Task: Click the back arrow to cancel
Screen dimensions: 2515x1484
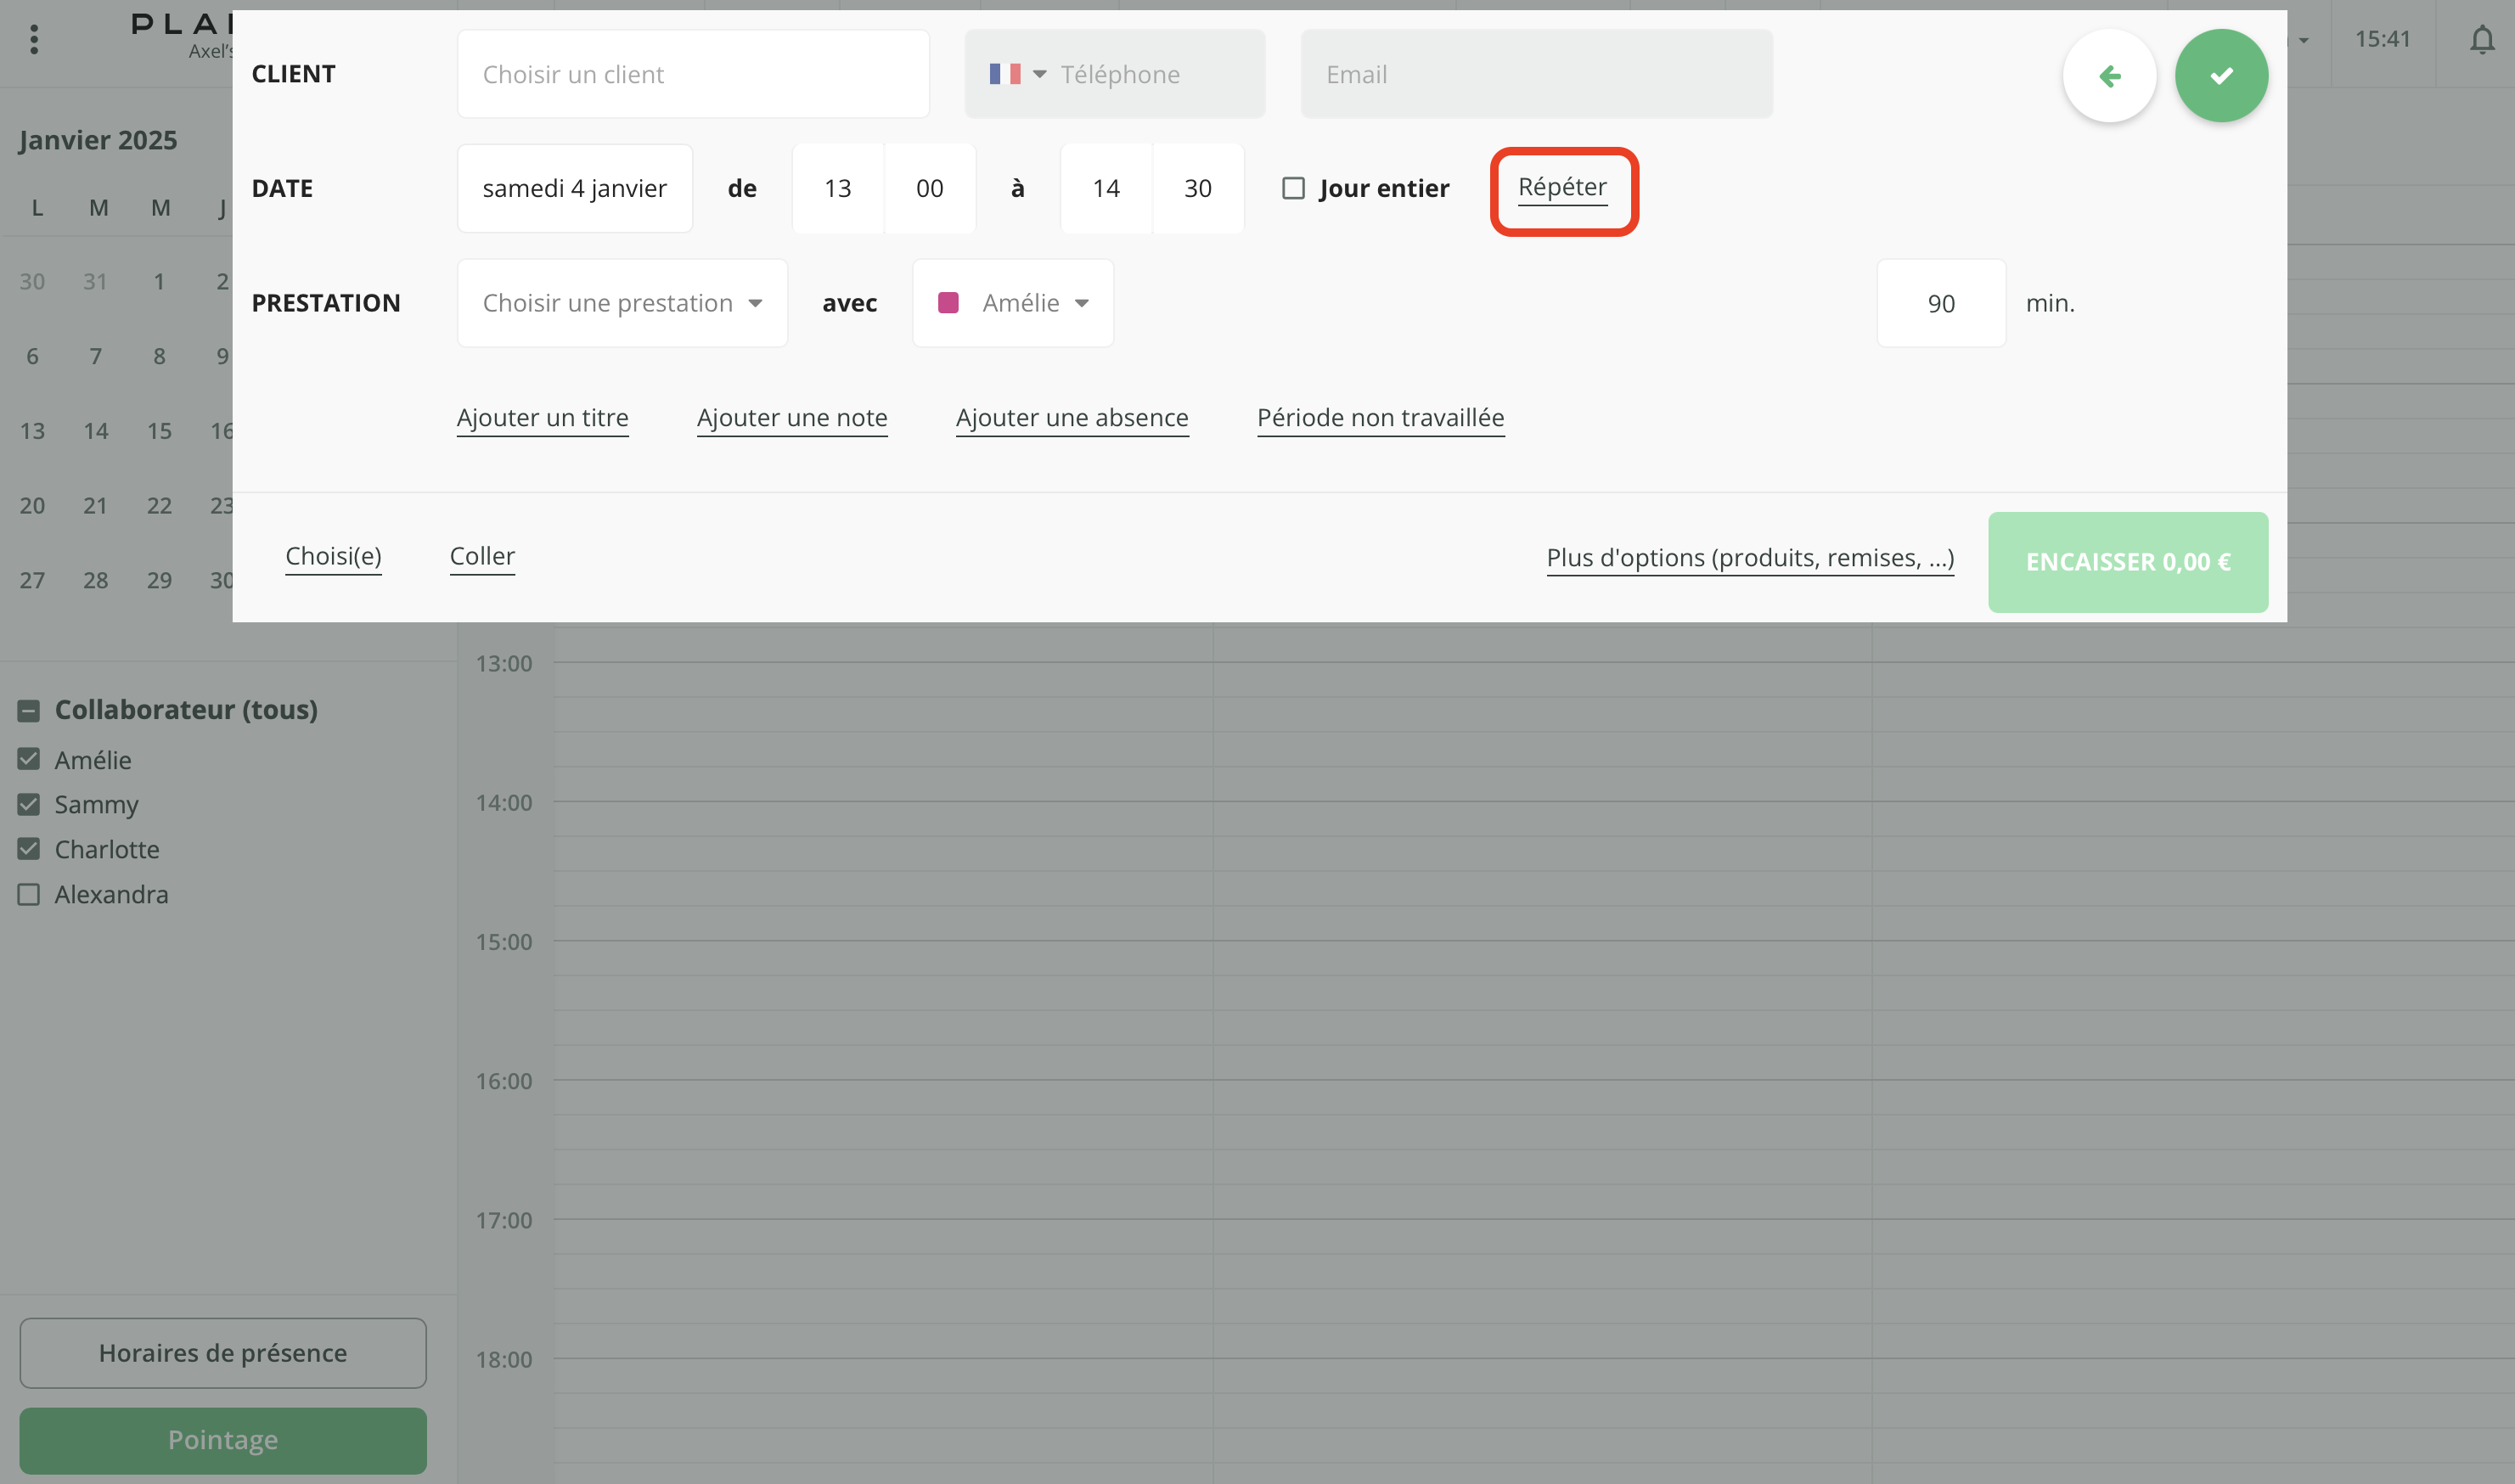Action: pos(2110,75)
